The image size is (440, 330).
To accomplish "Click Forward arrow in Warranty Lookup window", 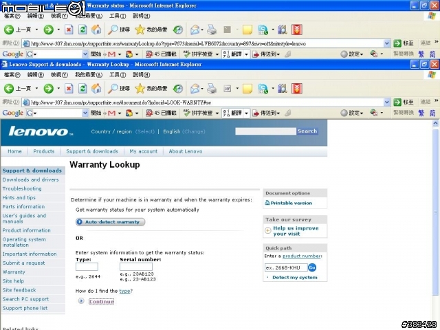I will coord(48,89).
